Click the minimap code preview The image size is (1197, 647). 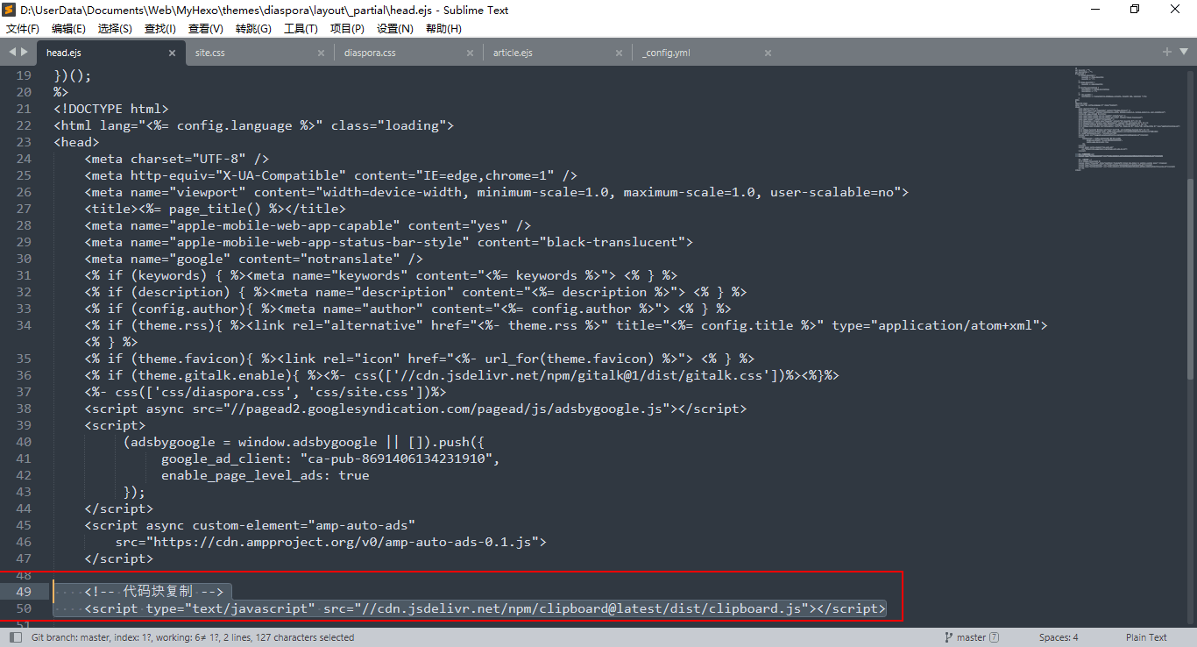pyautogui.click(x=1128, y=118)
